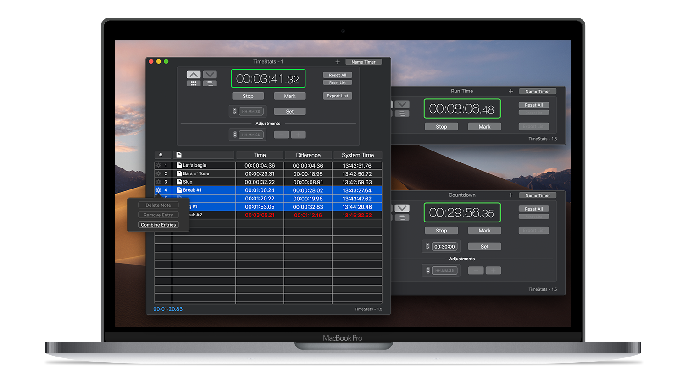
Task: Click note icon next to Slug
Action: pos(179,182)
